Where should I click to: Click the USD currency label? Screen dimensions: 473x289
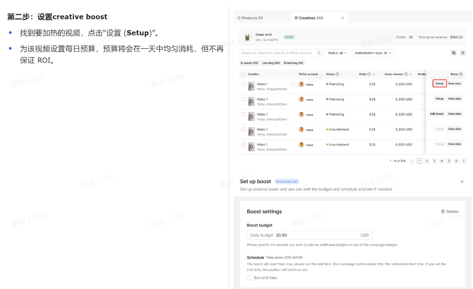(x=365, y=235)
